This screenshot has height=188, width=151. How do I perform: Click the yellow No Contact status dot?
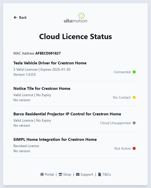(x=134, y=97)
